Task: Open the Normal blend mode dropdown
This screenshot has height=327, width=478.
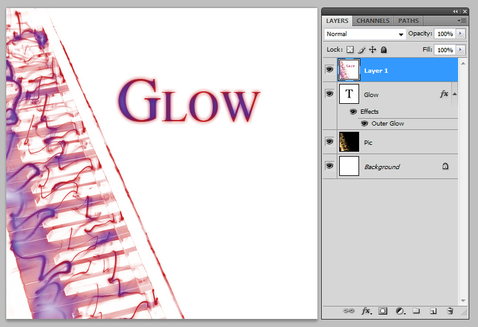Action: (x=365, y=34)
